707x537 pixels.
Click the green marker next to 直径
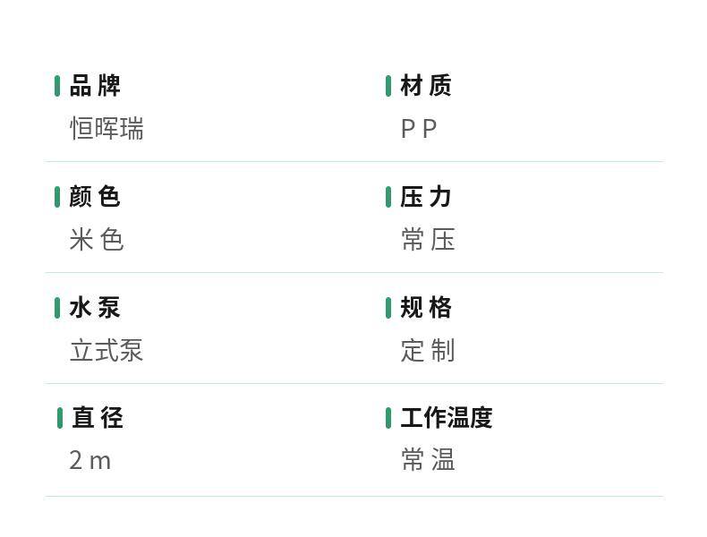click(x=60, y=418)
